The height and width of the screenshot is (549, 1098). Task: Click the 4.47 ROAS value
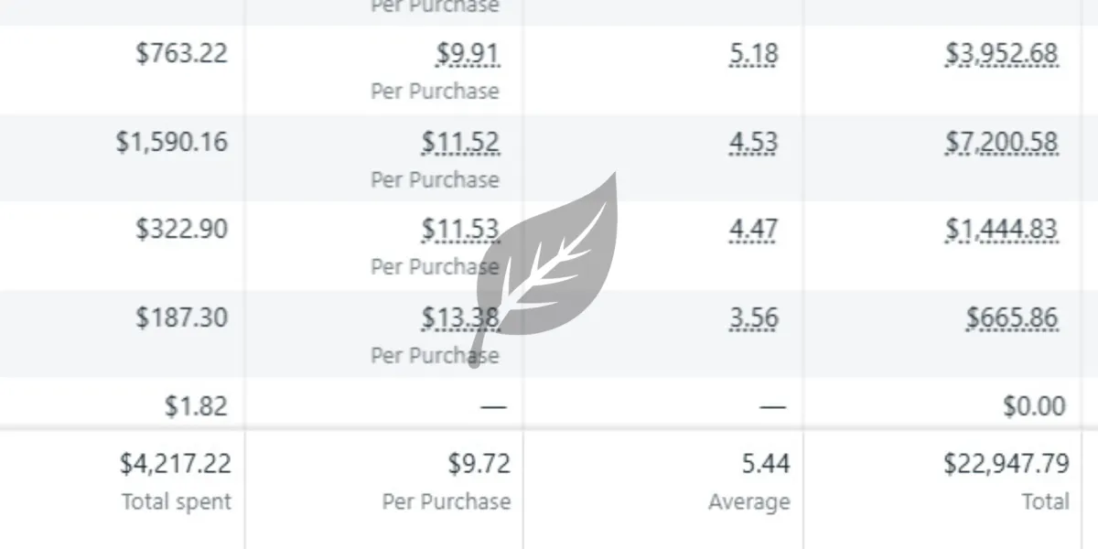(754, 230)
